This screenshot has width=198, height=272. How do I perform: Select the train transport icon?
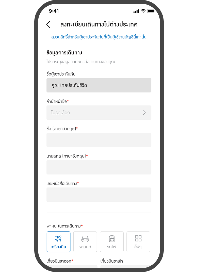pos(112,239)
